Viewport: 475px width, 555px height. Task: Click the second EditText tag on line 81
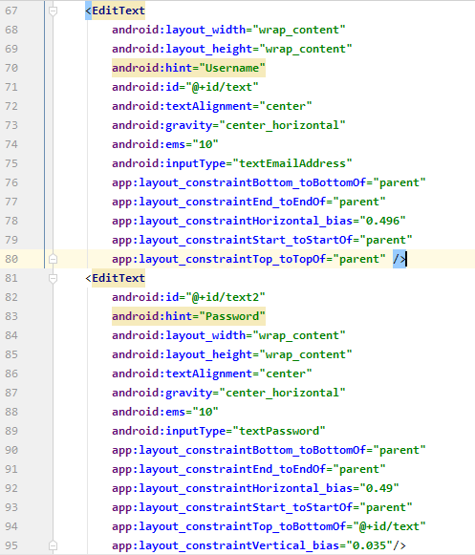tap(119, 278)
